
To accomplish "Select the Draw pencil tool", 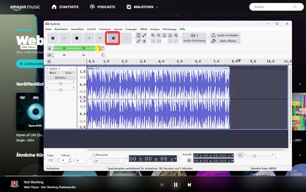I will click(x=138, y=41).
